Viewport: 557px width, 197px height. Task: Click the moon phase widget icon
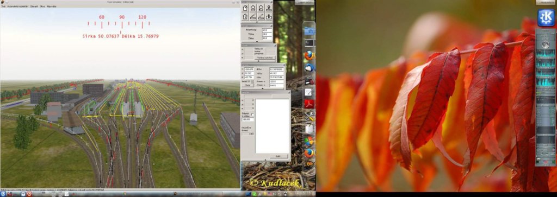(x=546, y=45)
